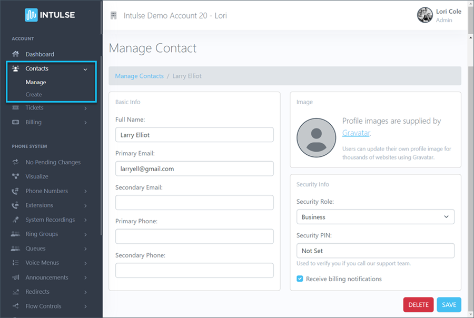Select Create under Contacts

coord(33,95)
